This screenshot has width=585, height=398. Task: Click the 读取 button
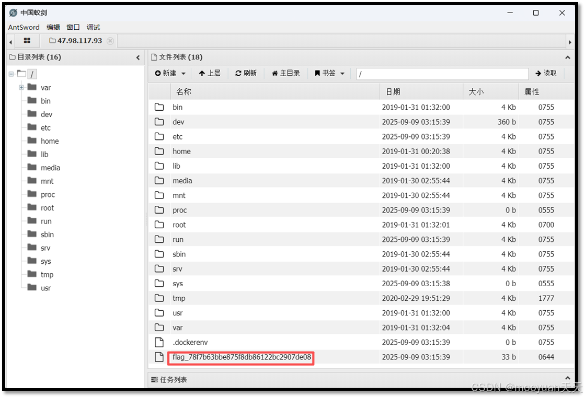[x=546, y=73]
